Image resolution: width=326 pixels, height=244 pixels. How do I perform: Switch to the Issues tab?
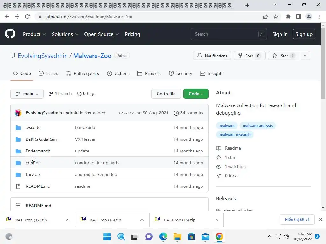click(48, 73)
